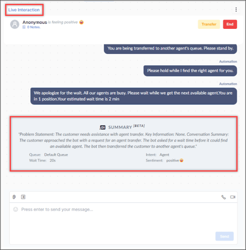The image size is (246, 250).
Task: Click the Summary BETA heading
Action: click(x=126, y=127)
